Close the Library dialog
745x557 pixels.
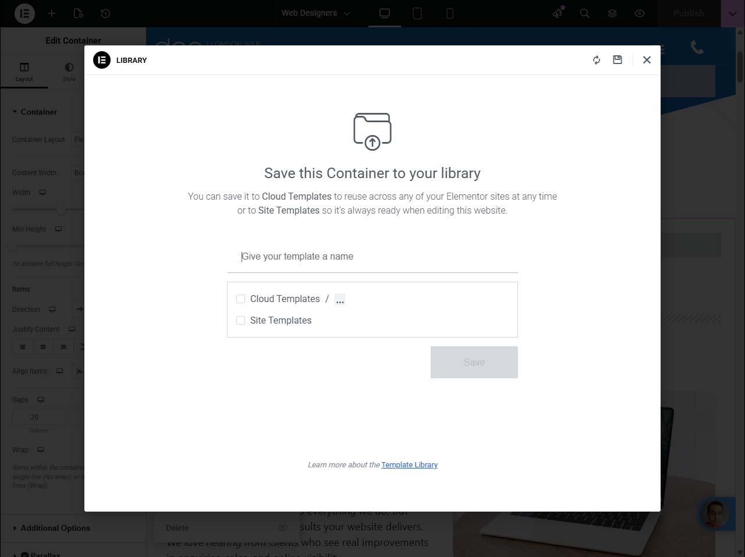(647, 60)
